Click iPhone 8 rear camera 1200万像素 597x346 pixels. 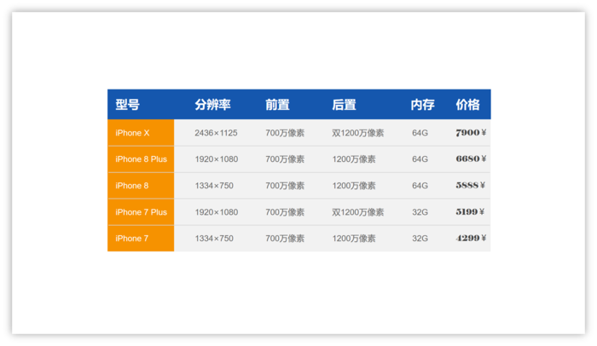pyautogui.click(x=354, y=186)
